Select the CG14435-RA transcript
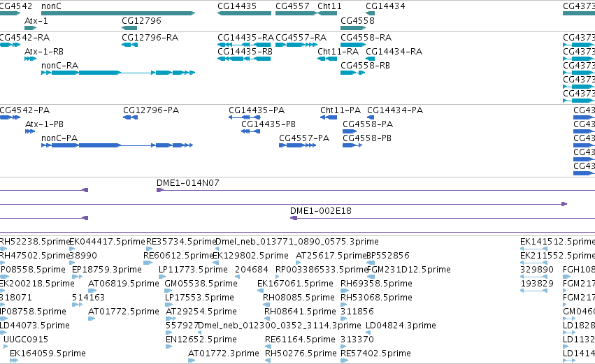 click(244, 45)
